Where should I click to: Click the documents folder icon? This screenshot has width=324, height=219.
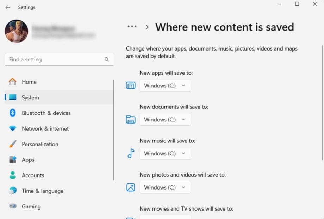point(130,119)
